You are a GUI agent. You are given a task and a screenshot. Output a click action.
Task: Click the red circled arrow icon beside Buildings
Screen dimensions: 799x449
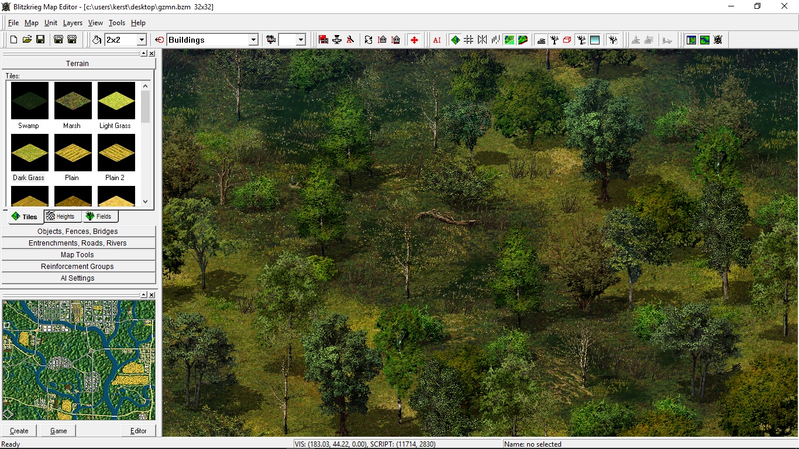click(x=160, y=40)
